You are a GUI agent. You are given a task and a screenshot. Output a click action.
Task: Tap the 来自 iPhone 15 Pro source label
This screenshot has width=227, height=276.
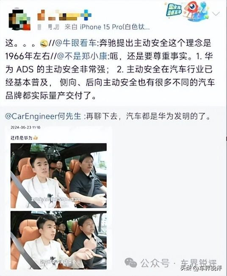tap(107, 27)
